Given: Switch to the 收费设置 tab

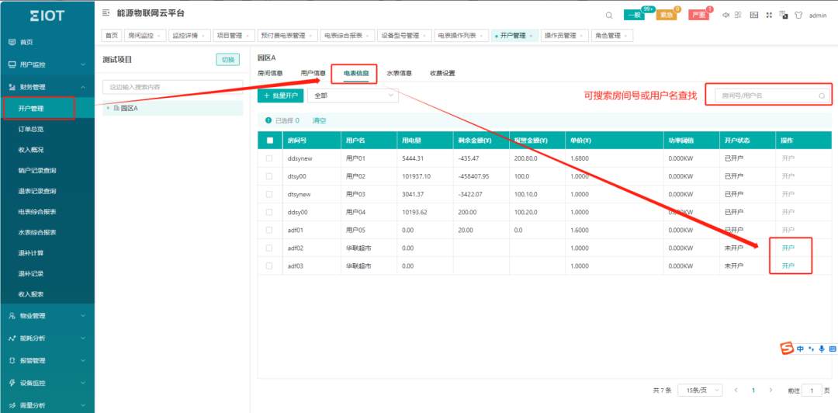Looking at the screenshot, I should click(442, 73).
